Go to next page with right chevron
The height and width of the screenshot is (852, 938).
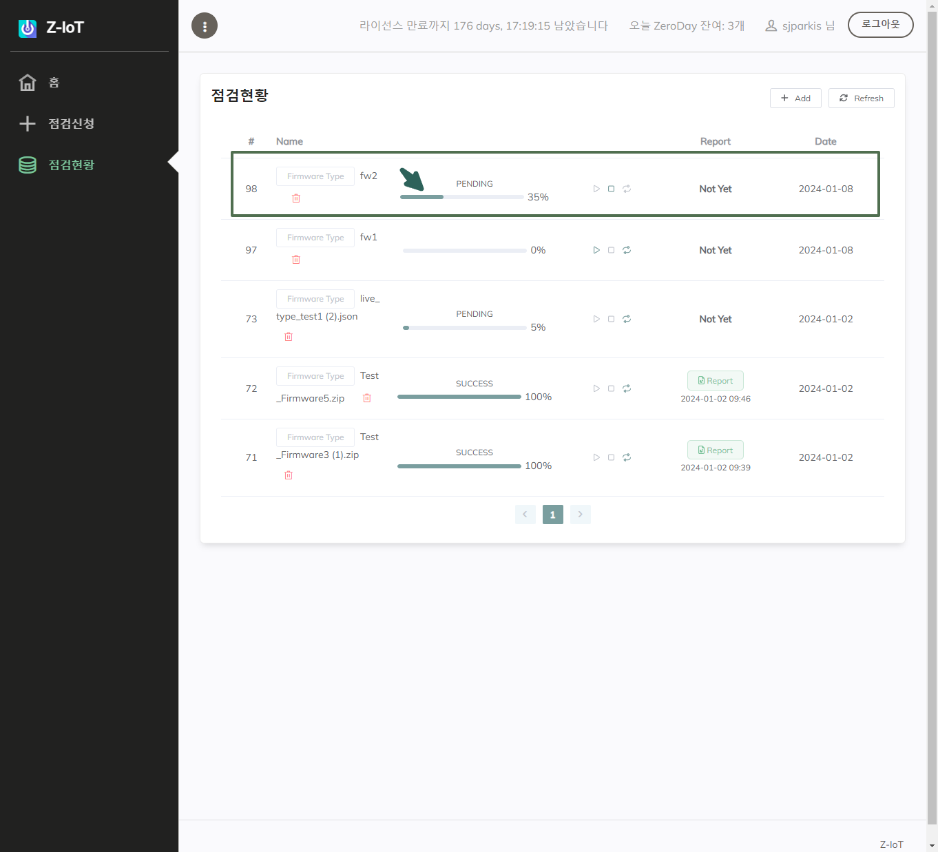581,515
